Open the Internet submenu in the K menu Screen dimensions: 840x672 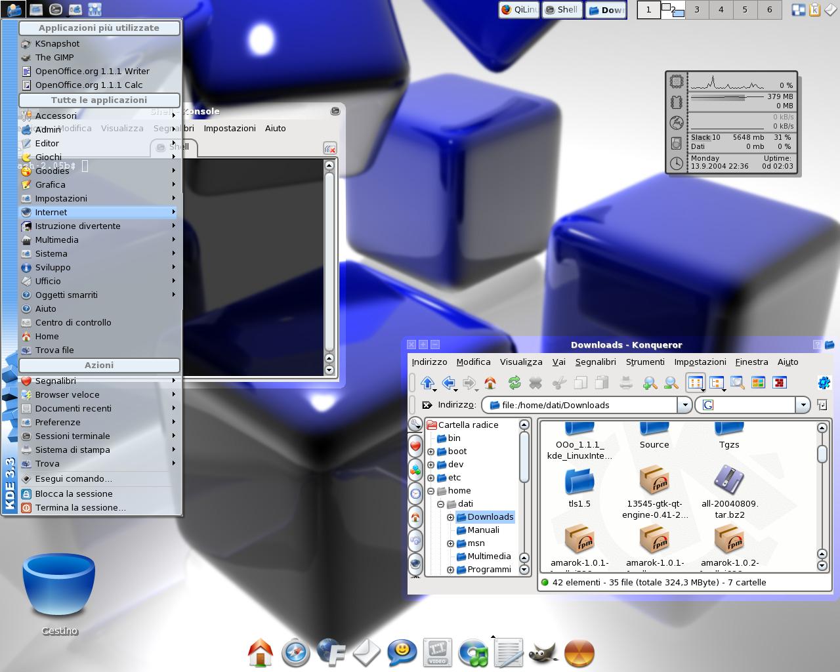point(98,212)
